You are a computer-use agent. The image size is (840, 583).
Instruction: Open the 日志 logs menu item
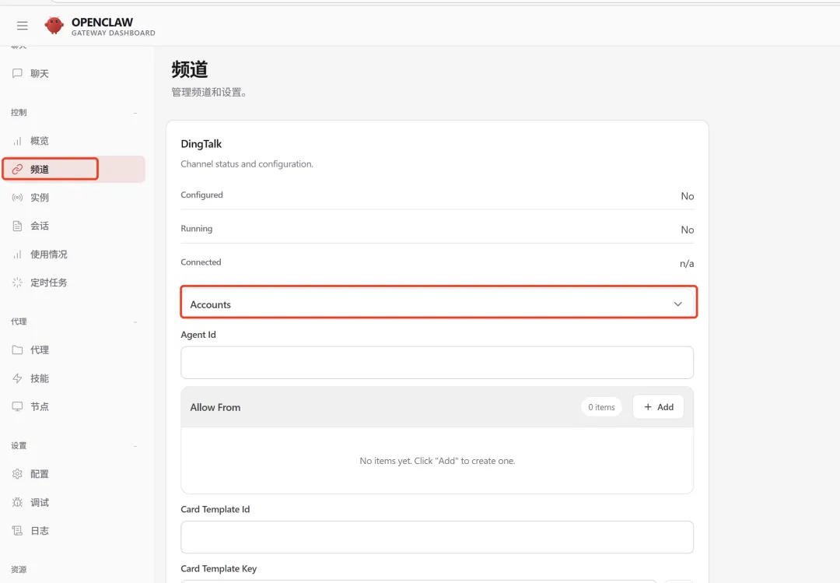tap(39, 531)
